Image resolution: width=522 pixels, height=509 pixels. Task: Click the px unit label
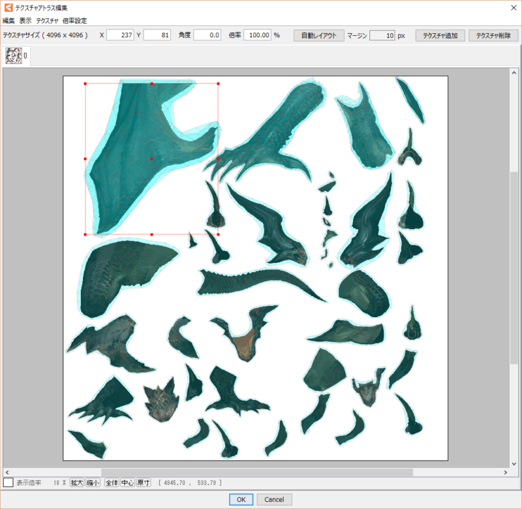tap(401, 36)
